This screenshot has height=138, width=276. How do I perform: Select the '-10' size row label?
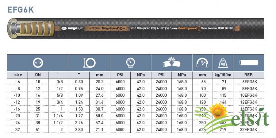pyautogui.click(x=17, y=95)
